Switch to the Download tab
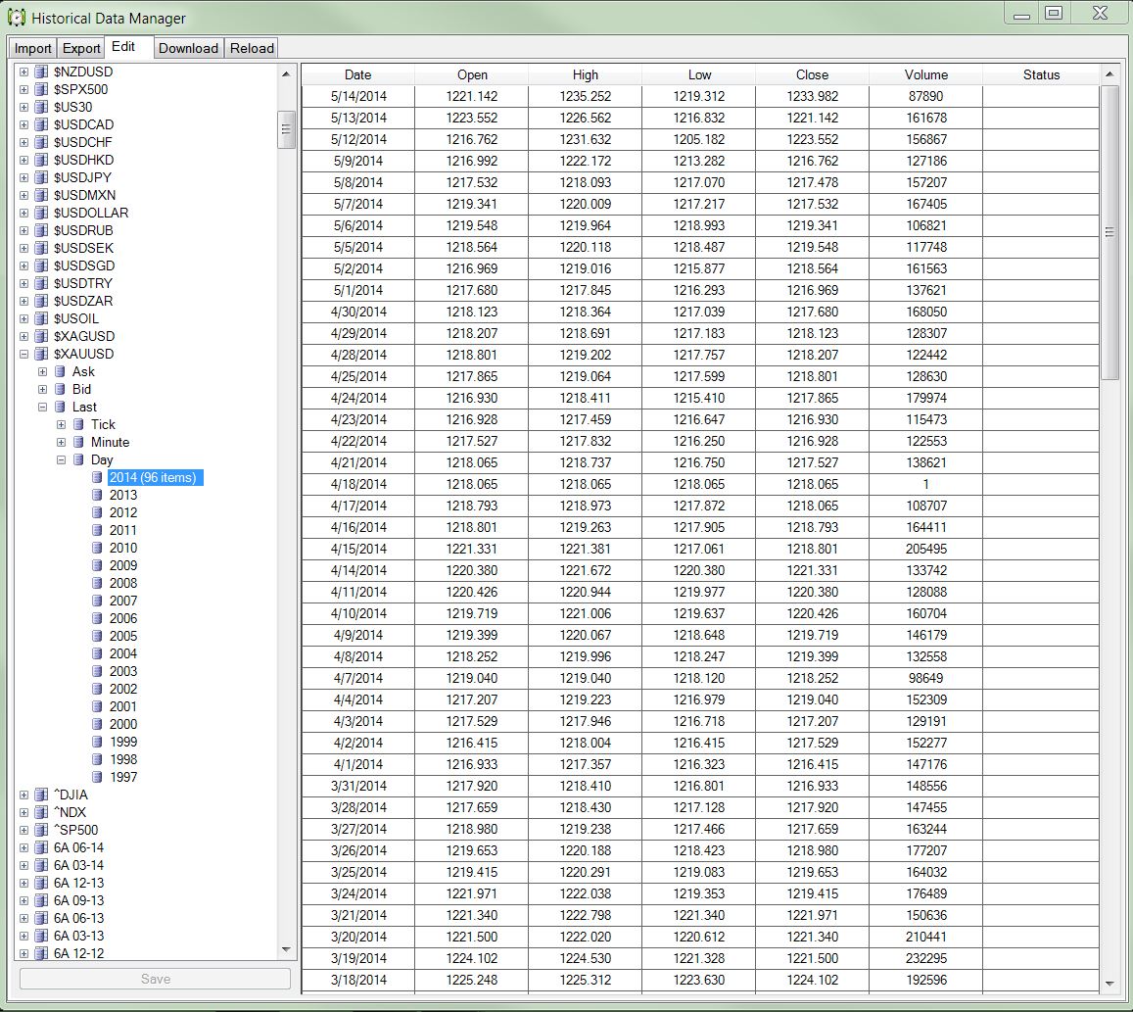The height and width of the screenshot is (1012, 1133). point(189,48)
